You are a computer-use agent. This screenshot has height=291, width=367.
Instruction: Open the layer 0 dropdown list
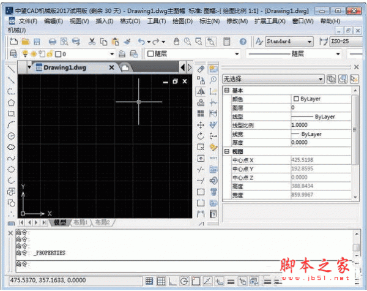pos(112,54)
